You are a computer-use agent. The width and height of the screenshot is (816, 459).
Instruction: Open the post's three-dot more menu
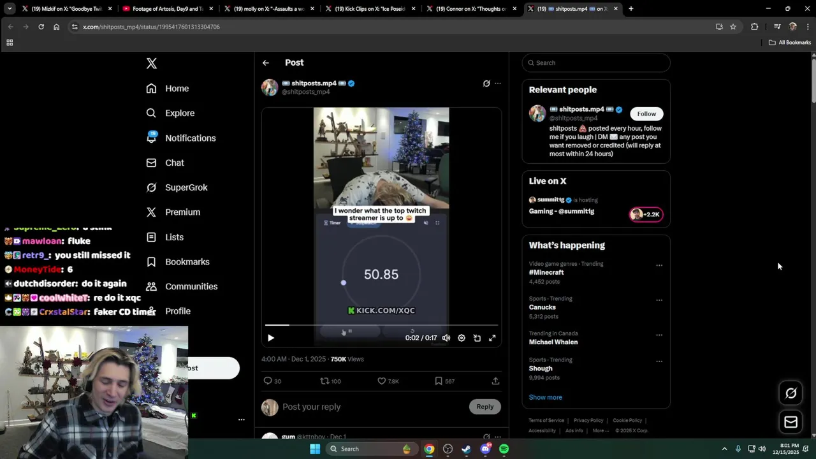tap(498, 84)
